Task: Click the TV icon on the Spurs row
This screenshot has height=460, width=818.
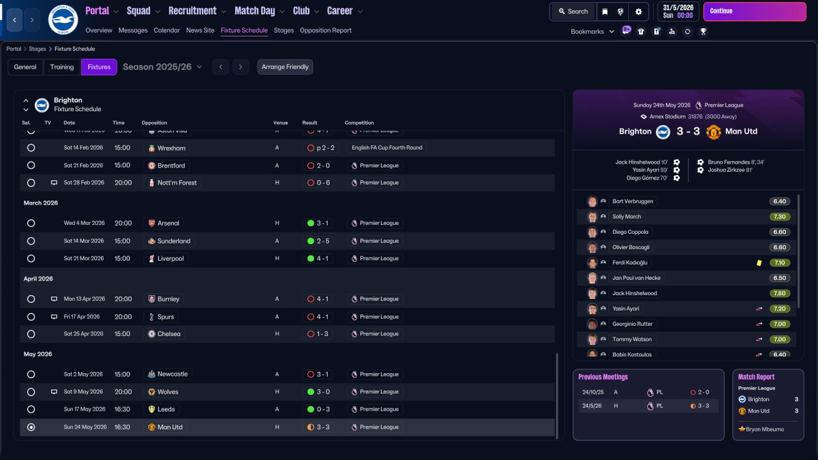Action: pos(54,317)
